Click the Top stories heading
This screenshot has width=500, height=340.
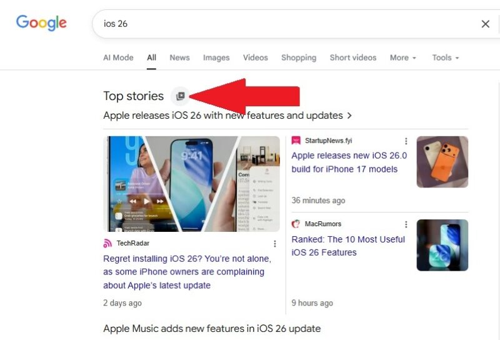click(133, 96)
